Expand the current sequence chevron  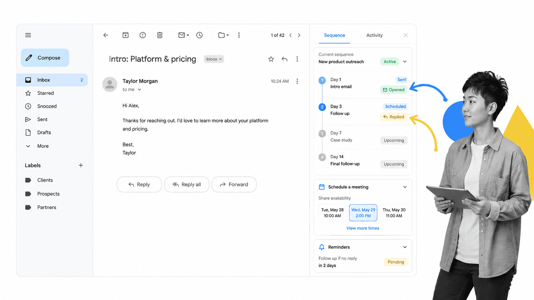[405, 62]
